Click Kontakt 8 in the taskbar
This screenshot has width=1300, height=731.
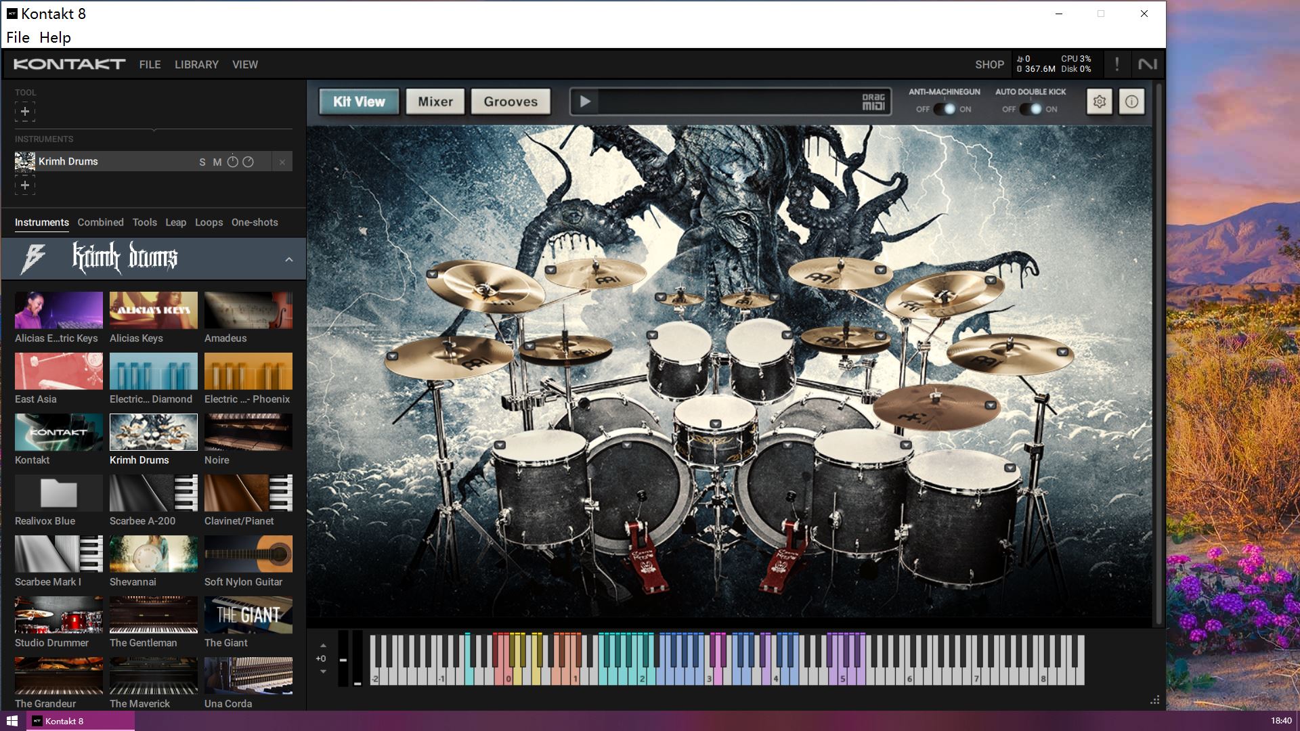(81, 721)
